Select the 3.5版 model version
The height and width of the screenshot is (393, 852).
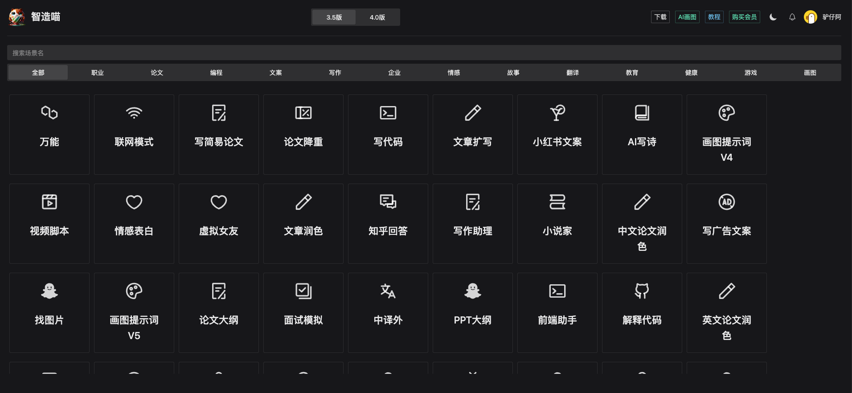334,17
